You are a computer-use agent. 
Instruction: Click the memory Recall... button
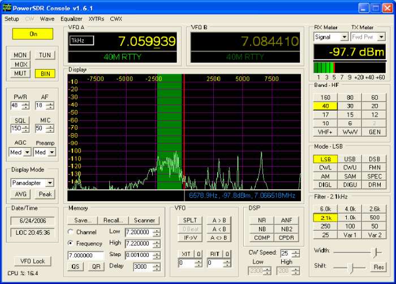pos(113,220)
